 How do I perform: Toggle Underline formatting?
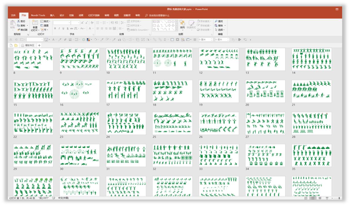(63, 28)
